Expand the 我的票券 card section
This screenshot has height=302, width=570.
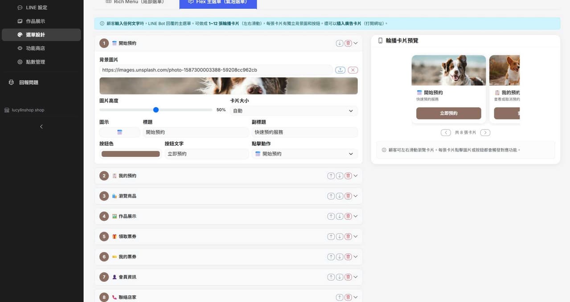pos(356,257)
